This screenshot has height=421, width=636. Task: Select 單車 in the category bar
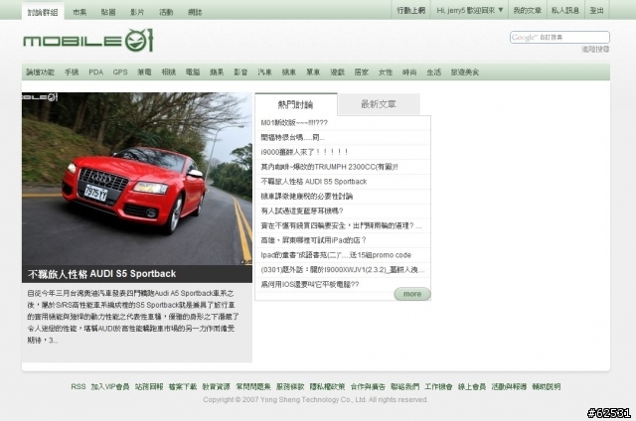313,72
